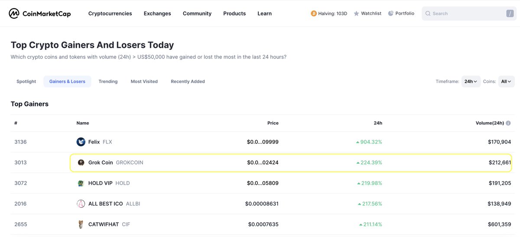Open the Cryptocurrencies nav menu
This screenshot has height=237, width=520.
click(x=110, y=13)
